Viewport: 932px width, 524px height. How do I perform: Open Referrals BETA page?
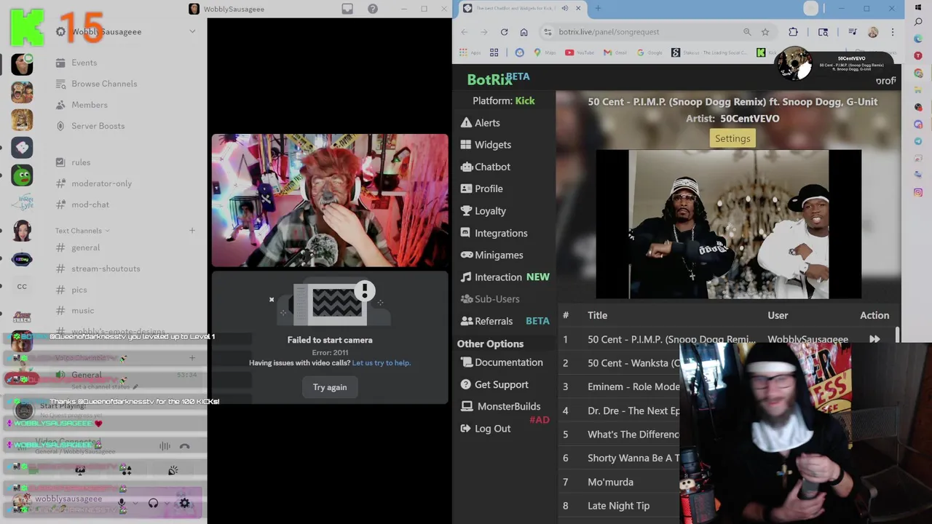pos(505,321)
